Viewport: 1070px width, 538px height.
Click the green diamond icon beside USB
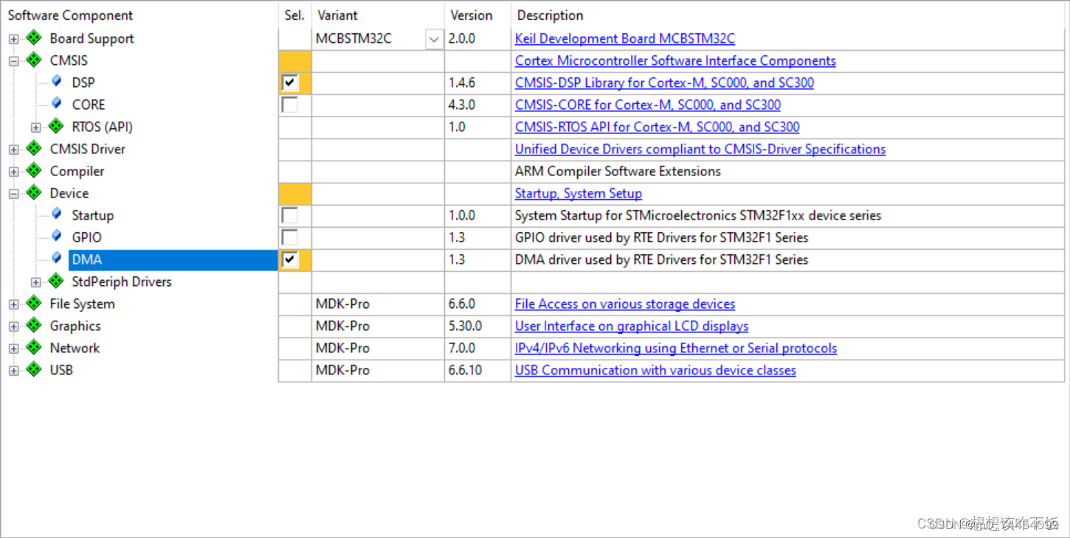34,369
